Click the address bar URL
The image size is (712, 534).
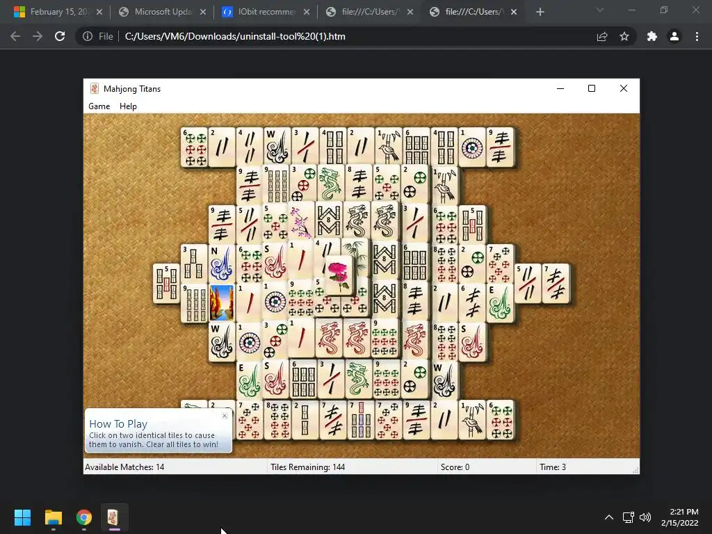click(x=235, y=36)
